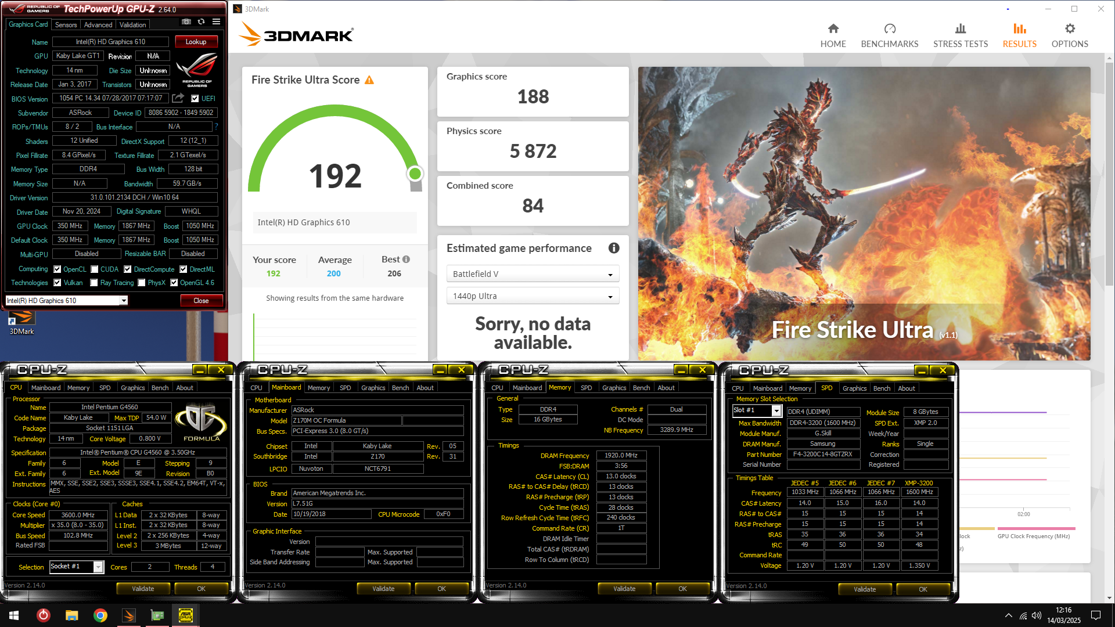This screenshot has height=627, width=1115.
Task: Open 3DMark Options settings
Action: (1070, 35)
